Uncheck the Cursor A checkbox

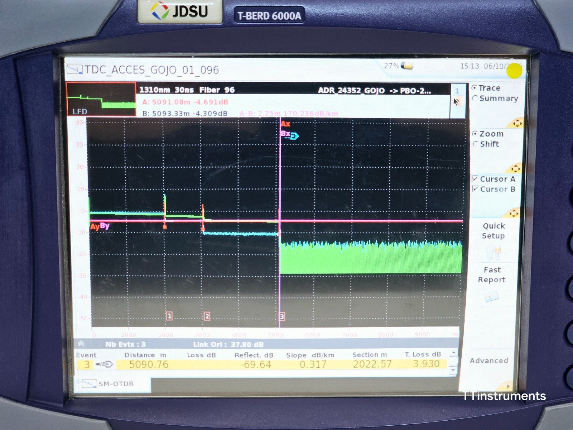coord(475,179)
